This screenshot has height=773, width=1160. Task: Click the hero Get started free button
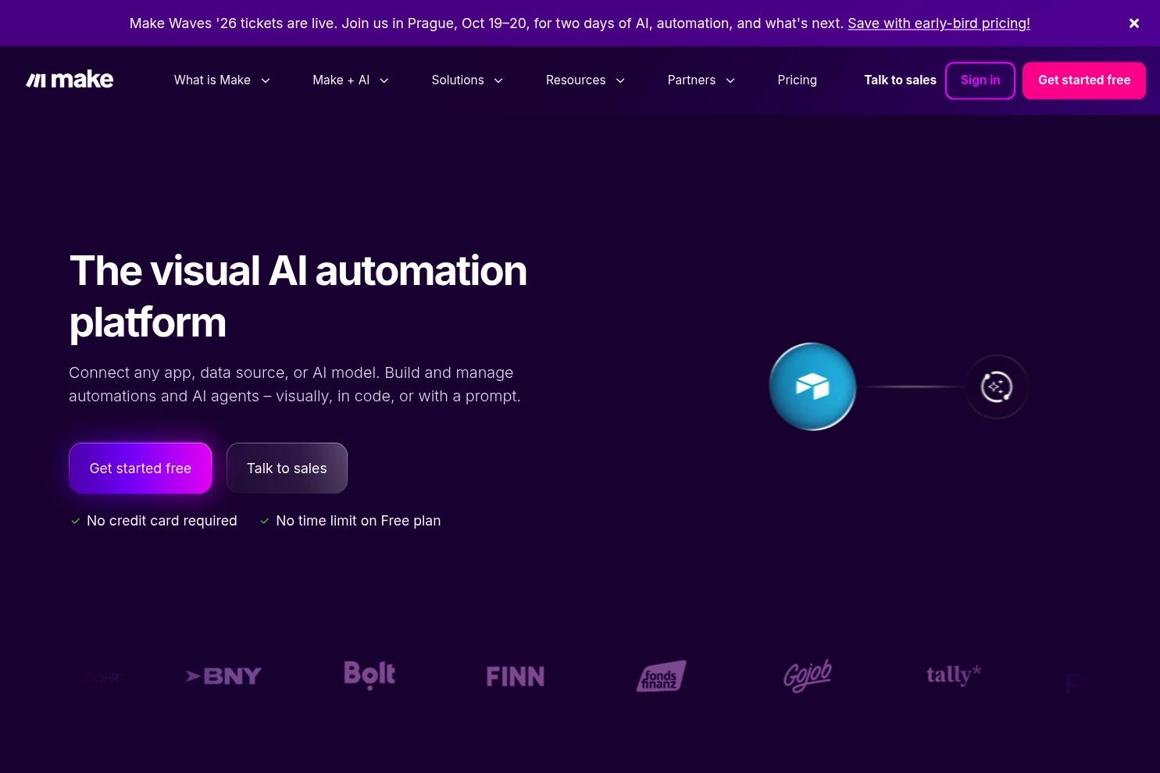141,468
